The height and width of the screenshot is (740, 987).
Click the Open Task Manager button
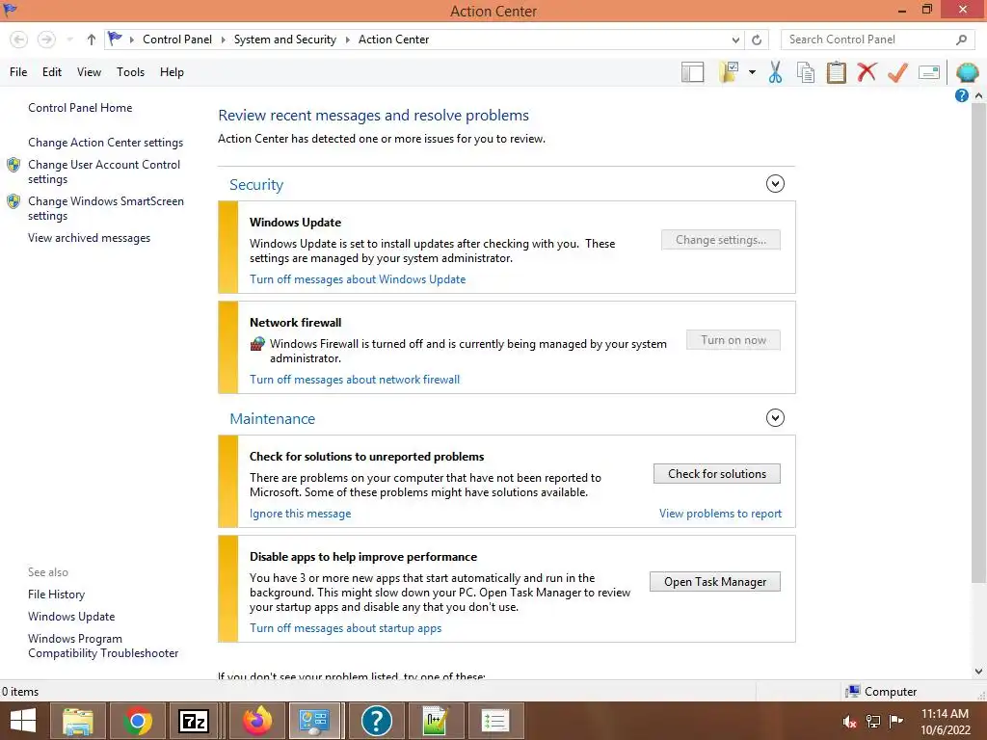(715, 581)
